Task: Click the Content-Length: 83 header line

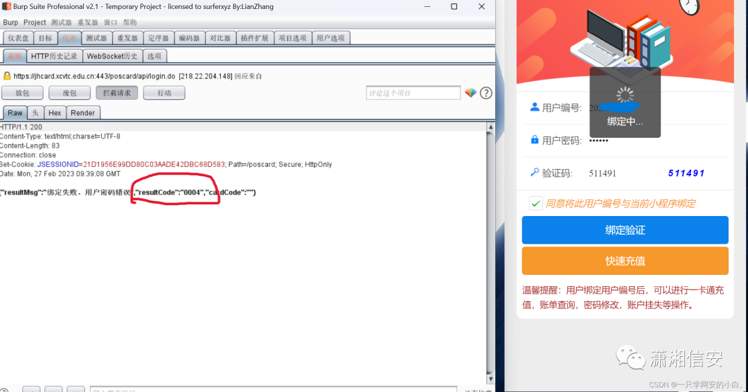Action: (x=30, y=146)
